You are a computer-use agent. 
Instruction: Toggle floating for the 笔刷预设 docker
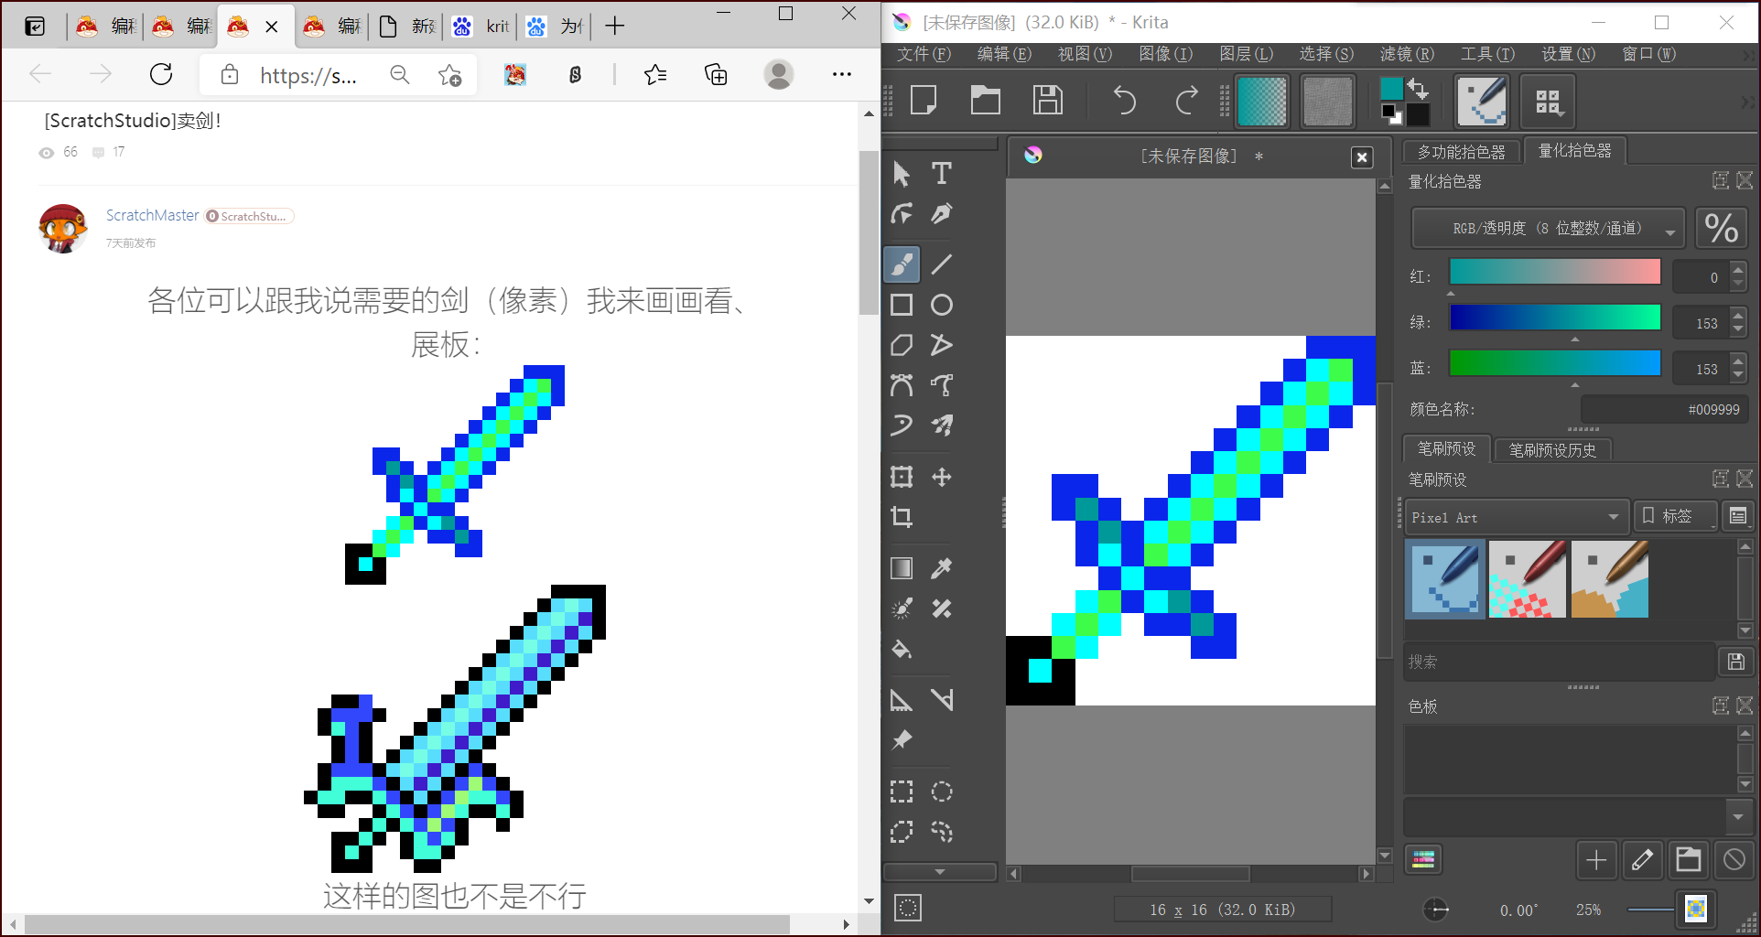coord(1721,479)
